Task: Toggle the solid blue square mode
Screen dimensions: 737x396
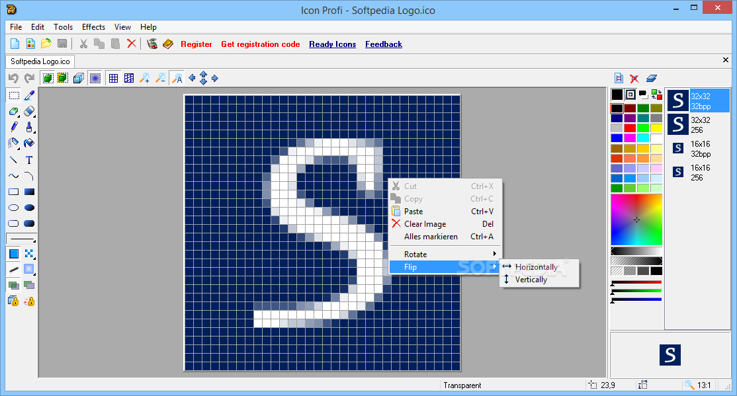Action: (x=14, y=254)
